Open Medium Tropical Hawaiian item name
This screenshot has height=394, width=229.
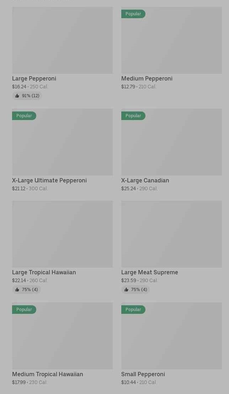(47, 374)
